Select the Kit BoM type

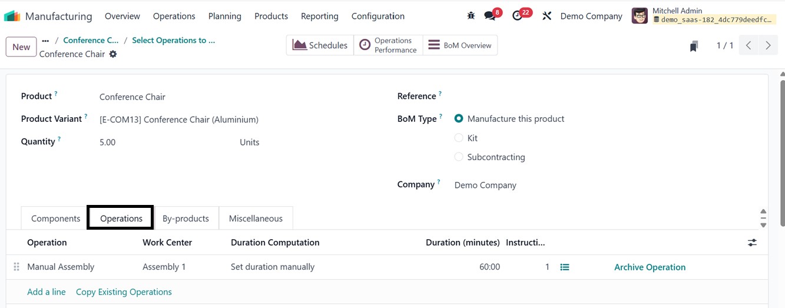459,138
